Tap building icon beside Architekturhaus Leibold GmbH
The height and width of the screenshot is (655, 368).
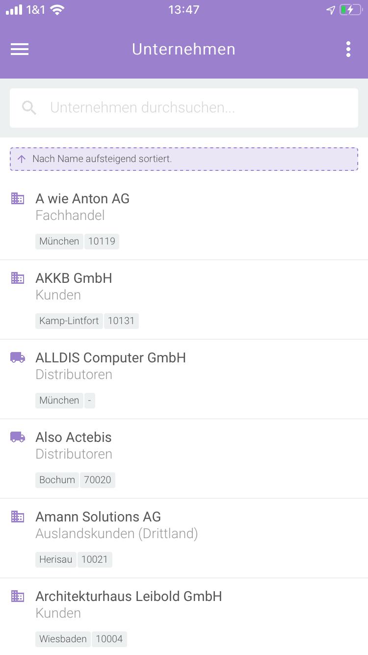pos(18,596)
